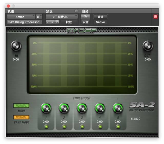
Task: Toggle the automation safe 安全 button
Action: tap(85, 22)
